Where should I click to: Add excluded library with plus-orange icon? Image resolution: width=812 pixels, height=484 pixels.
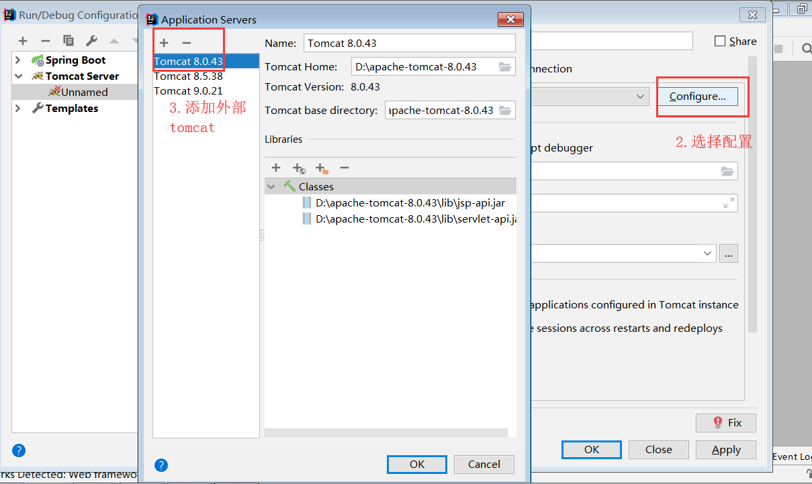click(x=322, y=168)
